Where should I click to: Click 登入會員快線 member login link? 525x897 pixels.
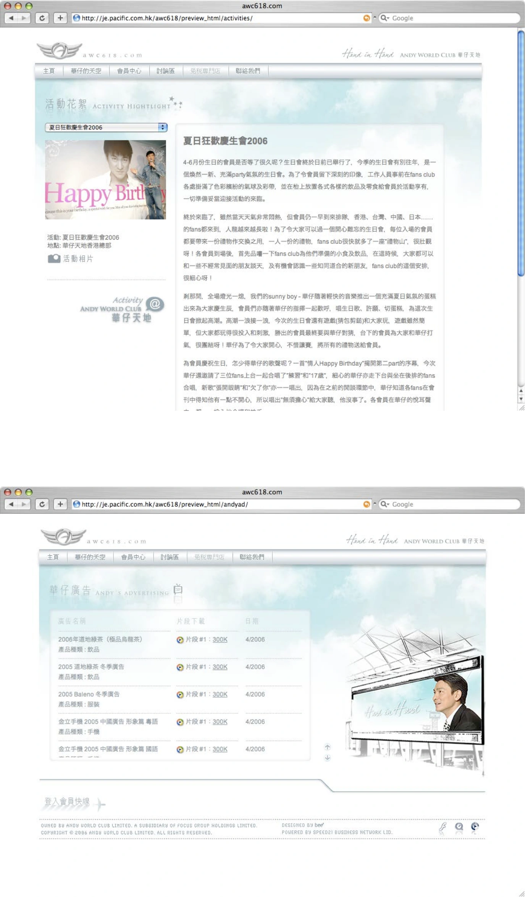[x=67, y=801]
